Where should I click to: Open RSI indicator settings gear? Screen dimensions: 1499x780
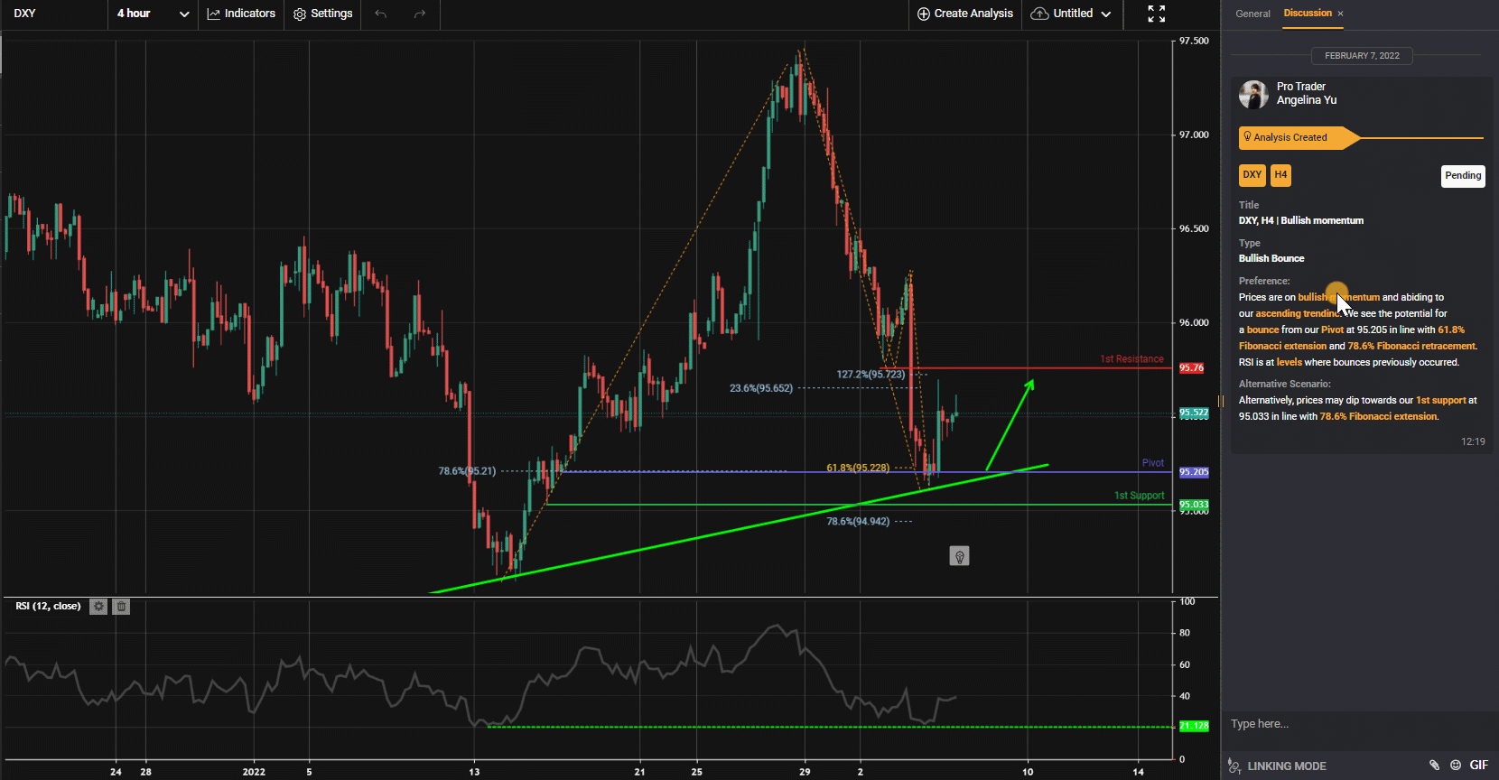coord(98,607)
